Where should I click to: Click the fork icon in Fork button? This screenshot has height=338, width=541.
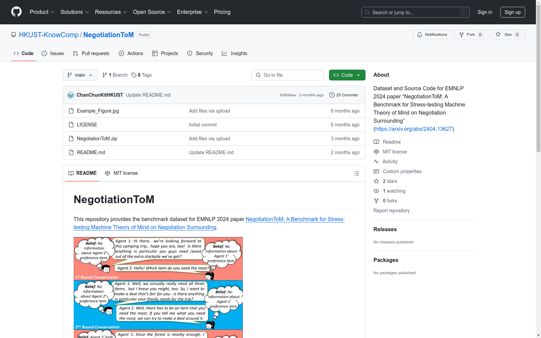pos(462,34)
